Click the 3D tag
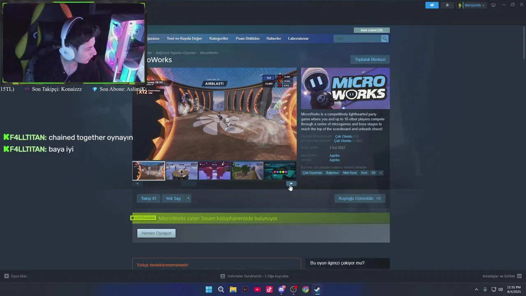Viewport: 526px width, 296px height. pos(374,173)
